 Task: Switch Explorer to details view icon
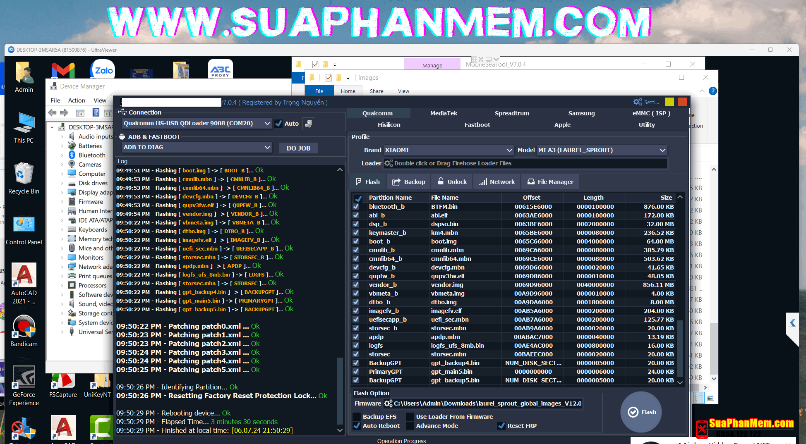[699, 398]
